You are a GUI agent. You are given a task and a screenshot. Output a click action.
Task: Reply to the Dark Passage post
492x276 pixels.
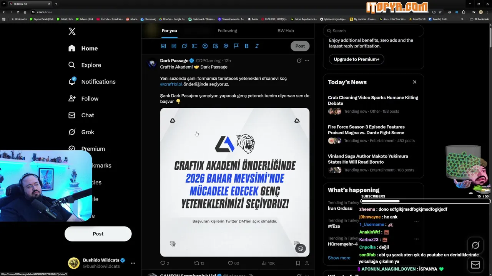(x=165, y=263)
